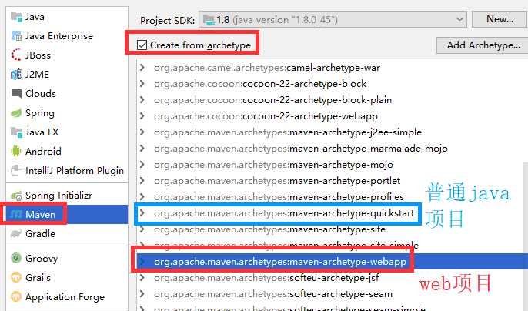The height and width of the screenshot is (311, 528).
Task: Expand maven-archetype-marmalade-mojo node
Action: pyautogui.click(x=142, y=149)
